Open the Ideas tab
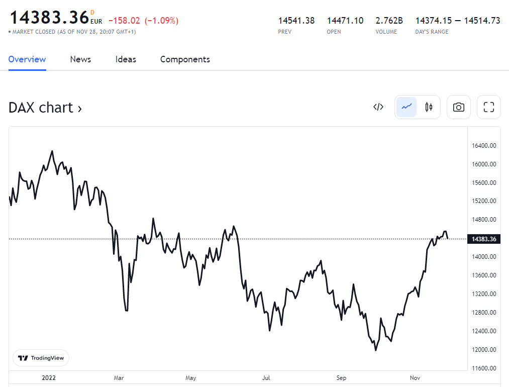Screen dimensions: 509x387 [126, 59]
